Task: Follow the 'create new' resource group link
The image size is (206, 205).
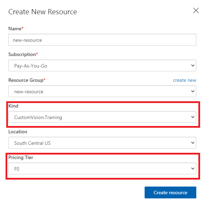Action: (184, 80)
